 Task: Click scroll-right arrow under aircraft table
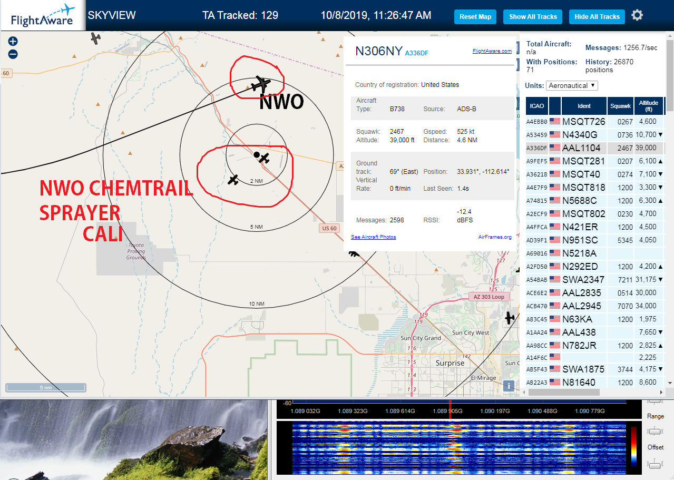click(661, 392)
